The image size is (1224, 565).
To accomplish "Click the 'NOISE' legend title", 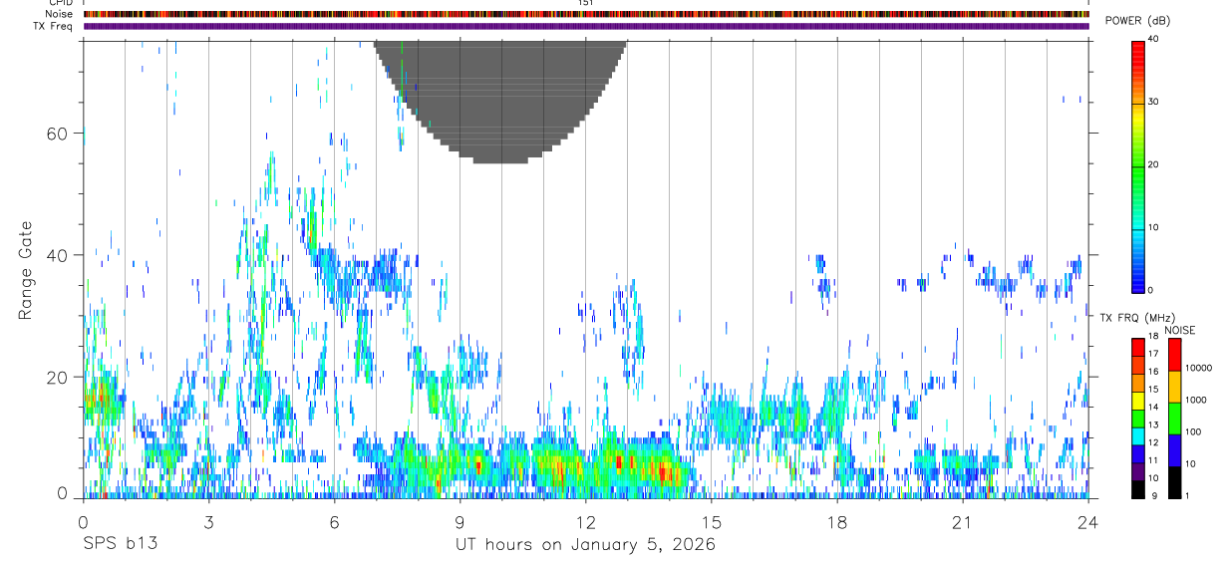I will [1180, 330].
